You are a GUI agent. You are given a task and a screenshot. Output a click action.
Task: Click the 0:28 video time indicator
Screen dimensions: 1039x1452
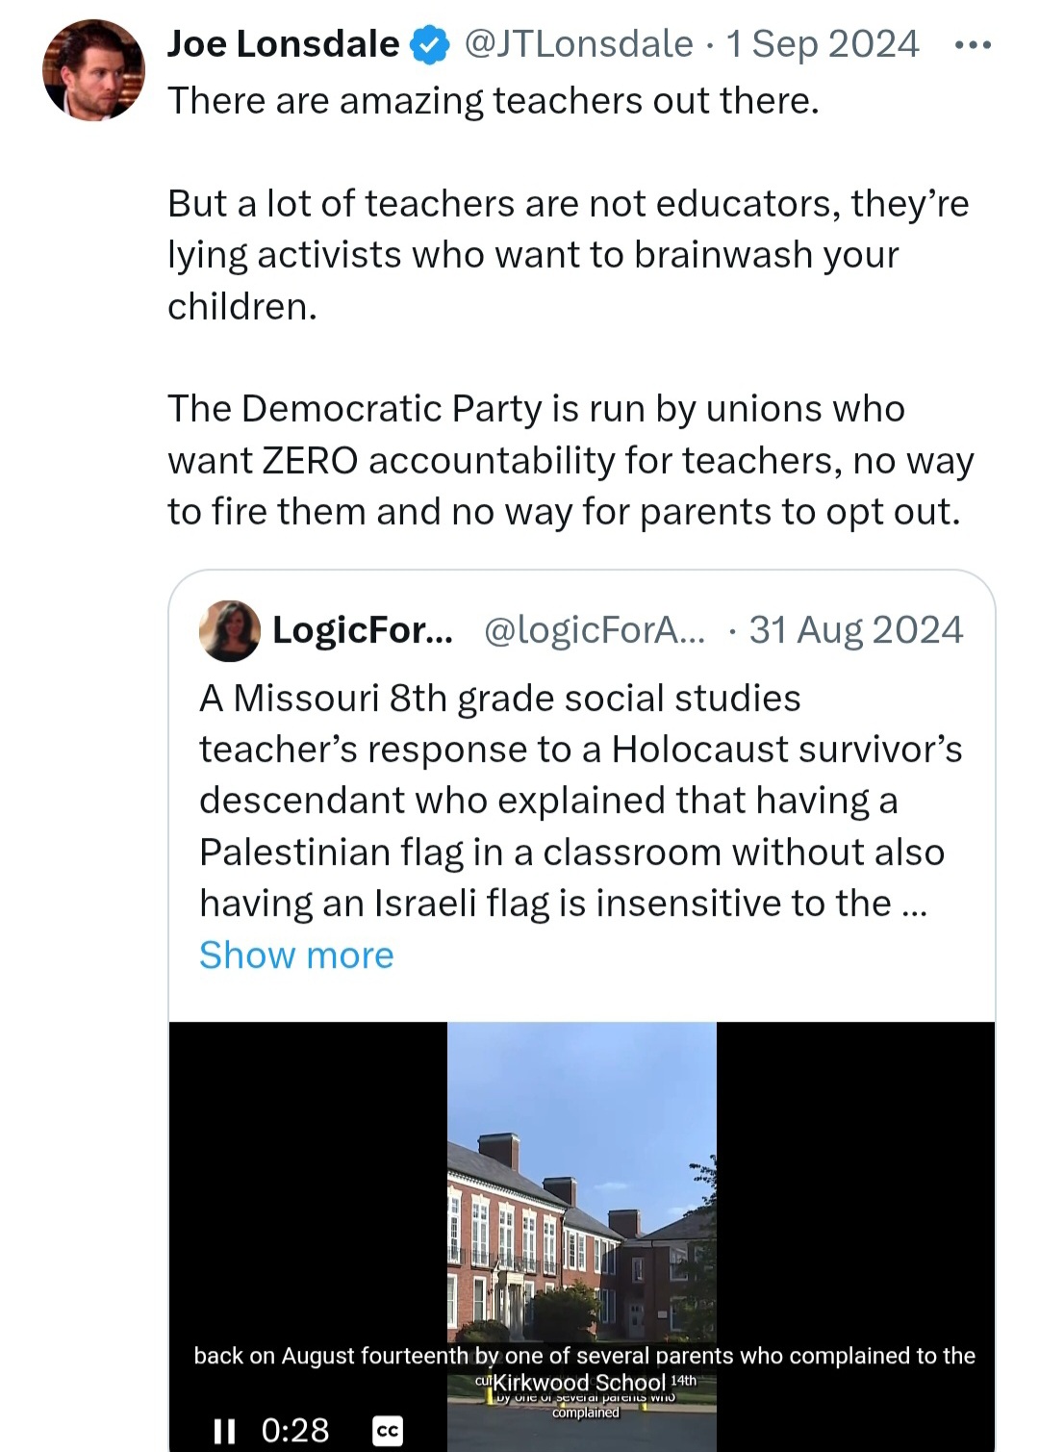(295, 1431)
